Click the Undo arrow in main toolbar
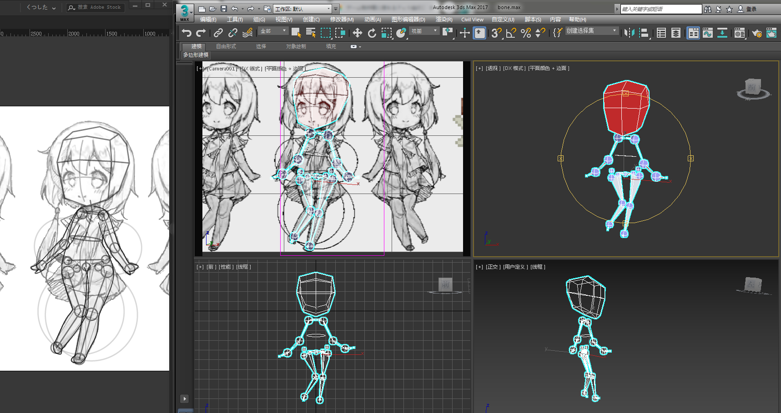 (x=186, y=33)
